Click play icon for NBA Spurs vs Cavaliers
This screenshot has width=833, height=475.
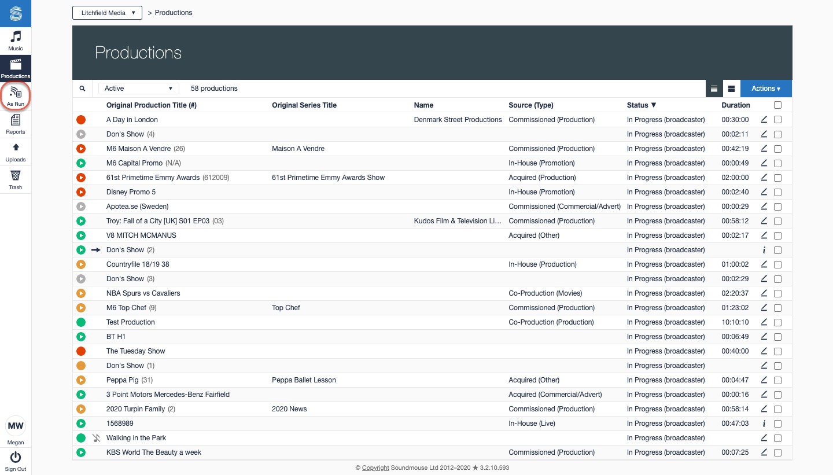(81, 293)
